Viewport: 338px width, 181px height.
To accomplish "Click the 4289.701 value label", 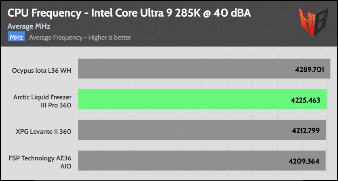I will [x=310, y=69].
